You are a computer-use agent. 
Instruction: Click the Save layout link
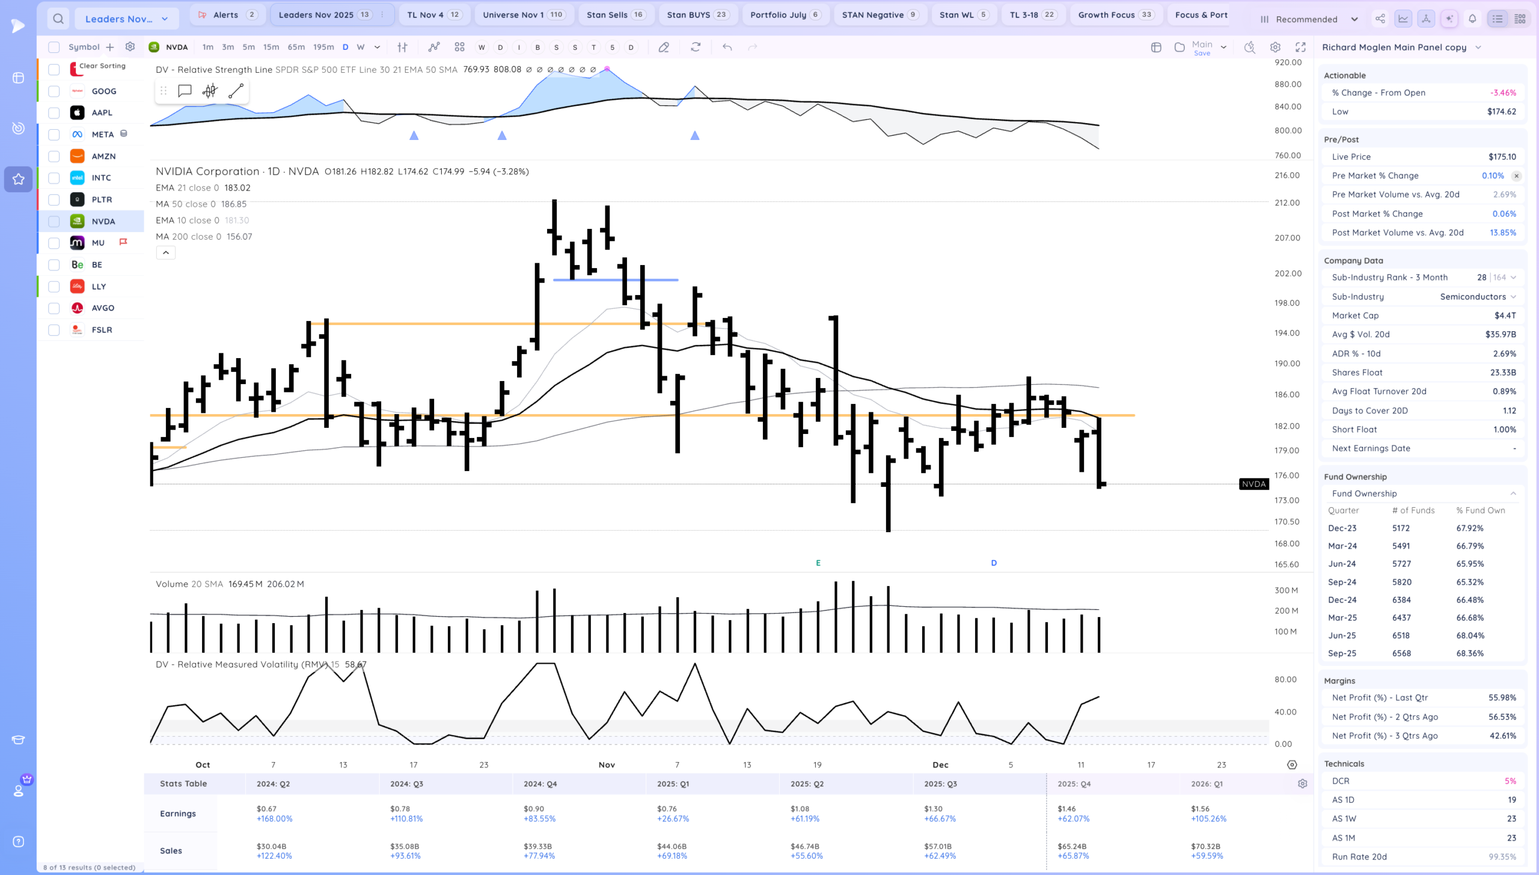coord(1202,53)
